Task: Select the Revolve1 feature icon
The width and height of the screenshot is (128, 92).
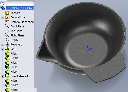Action: (7, 44)
